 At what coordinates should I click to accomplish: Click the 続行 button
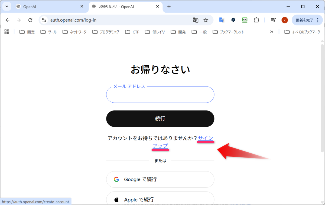[x=160, y=118]
